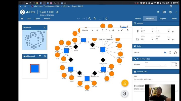Increase the Width value

[x=152, y=37]
